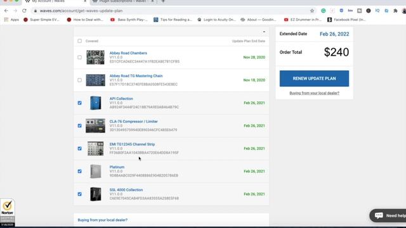Open the About Goodin bookmark
Screen dimensions: 406x228
pos(258,20)
